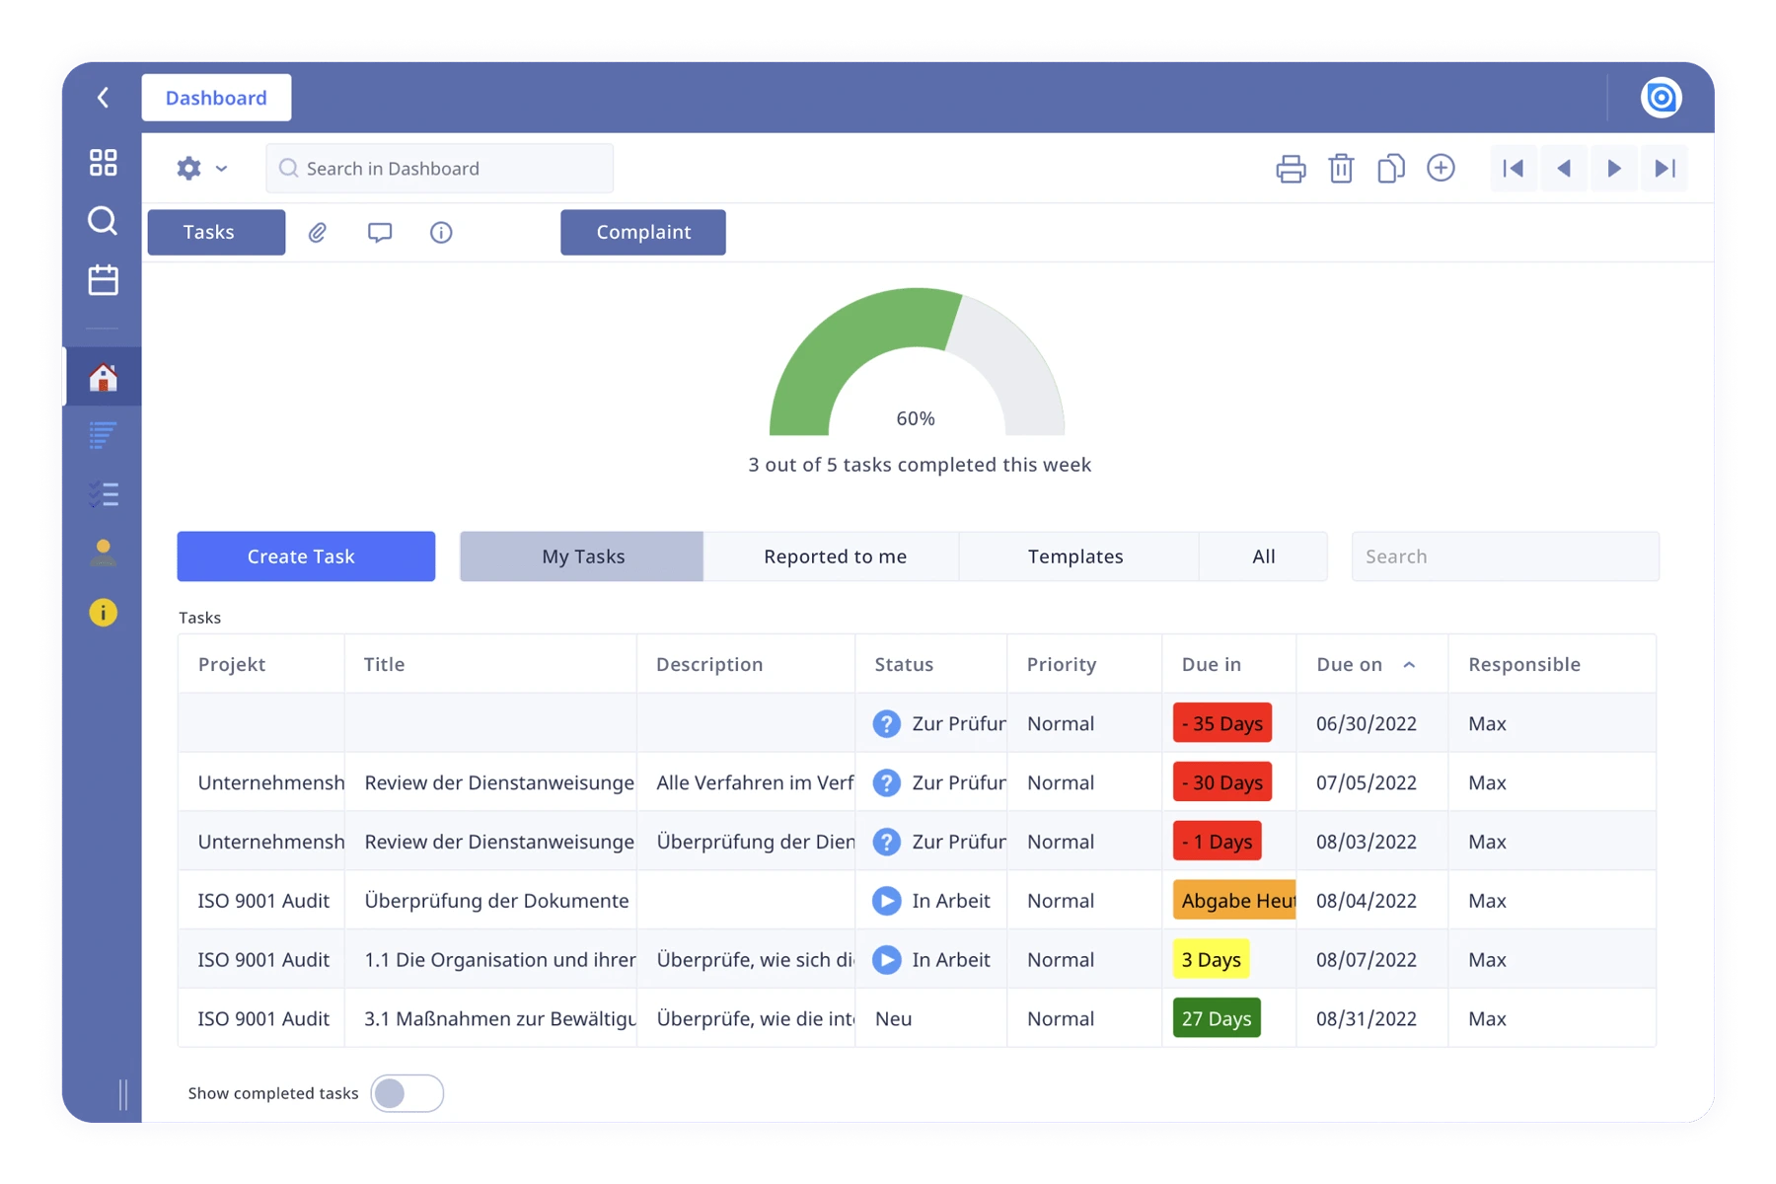Click status question icon in 07/05/2022 row
The width and height of the screenshot is (1776, 1184).
[887, 782]
